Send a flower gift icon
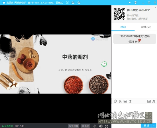This screenshot has width=157, height=128. [130, 101]
